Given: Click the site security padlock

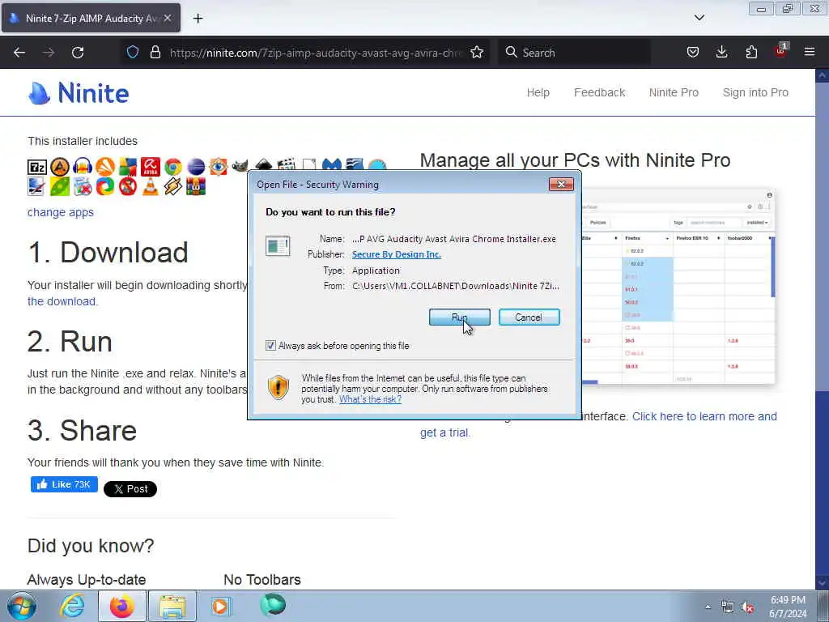Looking at the screenshot, I should [155, 53].
